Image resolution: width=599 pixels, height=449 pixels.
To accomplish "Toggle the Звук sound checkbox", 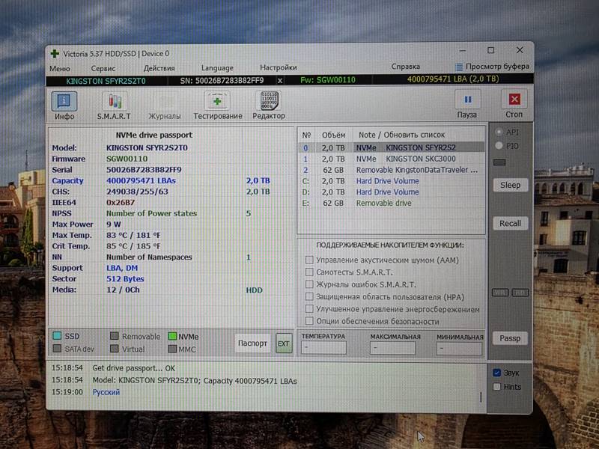I will tap(497, 373).
